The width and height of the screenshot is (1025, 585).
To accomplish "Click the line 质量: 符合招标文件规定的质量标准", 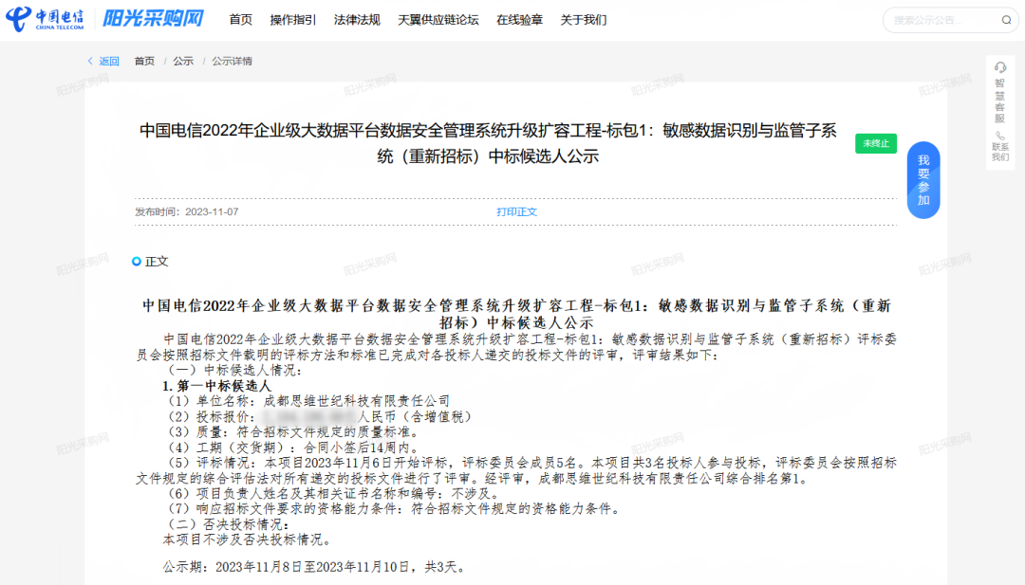I will coord(293,431).
